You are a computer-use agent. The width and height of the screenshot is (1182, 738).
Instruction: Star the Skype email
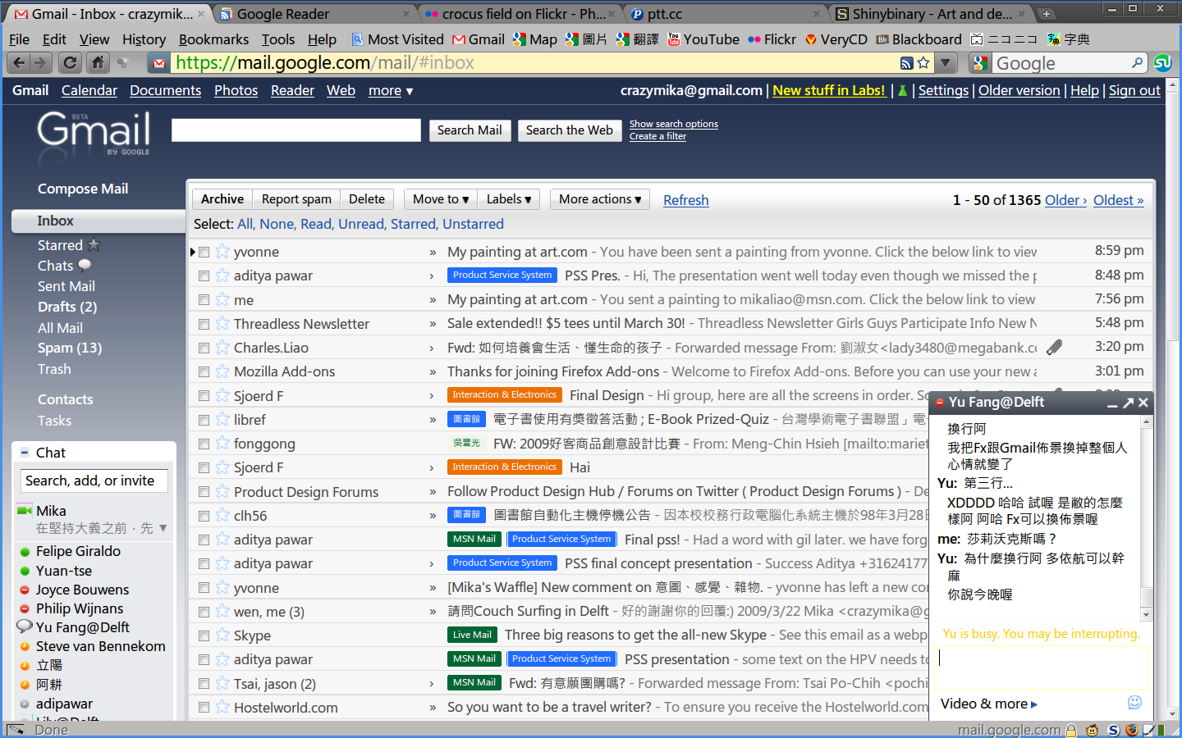pyautogui.click(x=222, y=635)
